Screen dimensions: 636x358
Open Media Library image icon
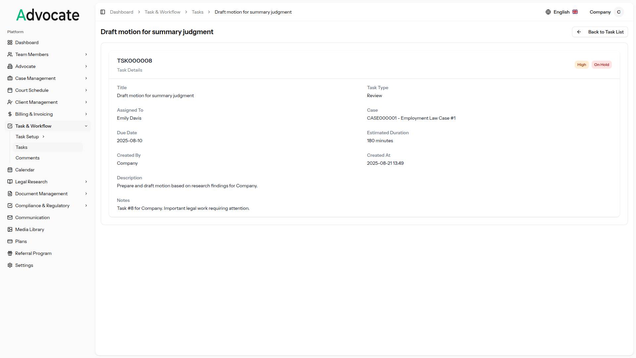click(x=10, y=229)
